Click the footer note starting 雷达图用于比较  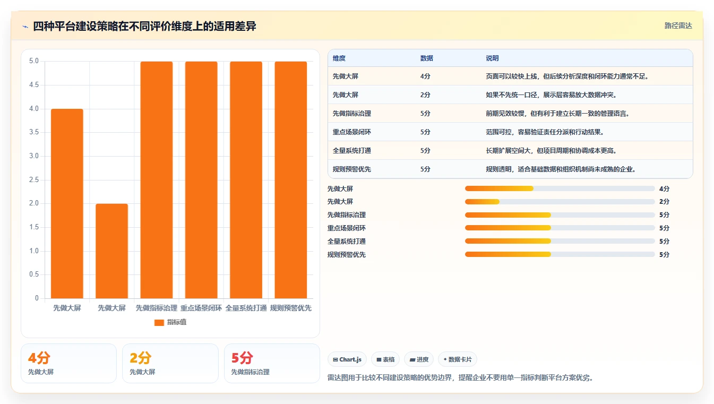coord(461,378)
